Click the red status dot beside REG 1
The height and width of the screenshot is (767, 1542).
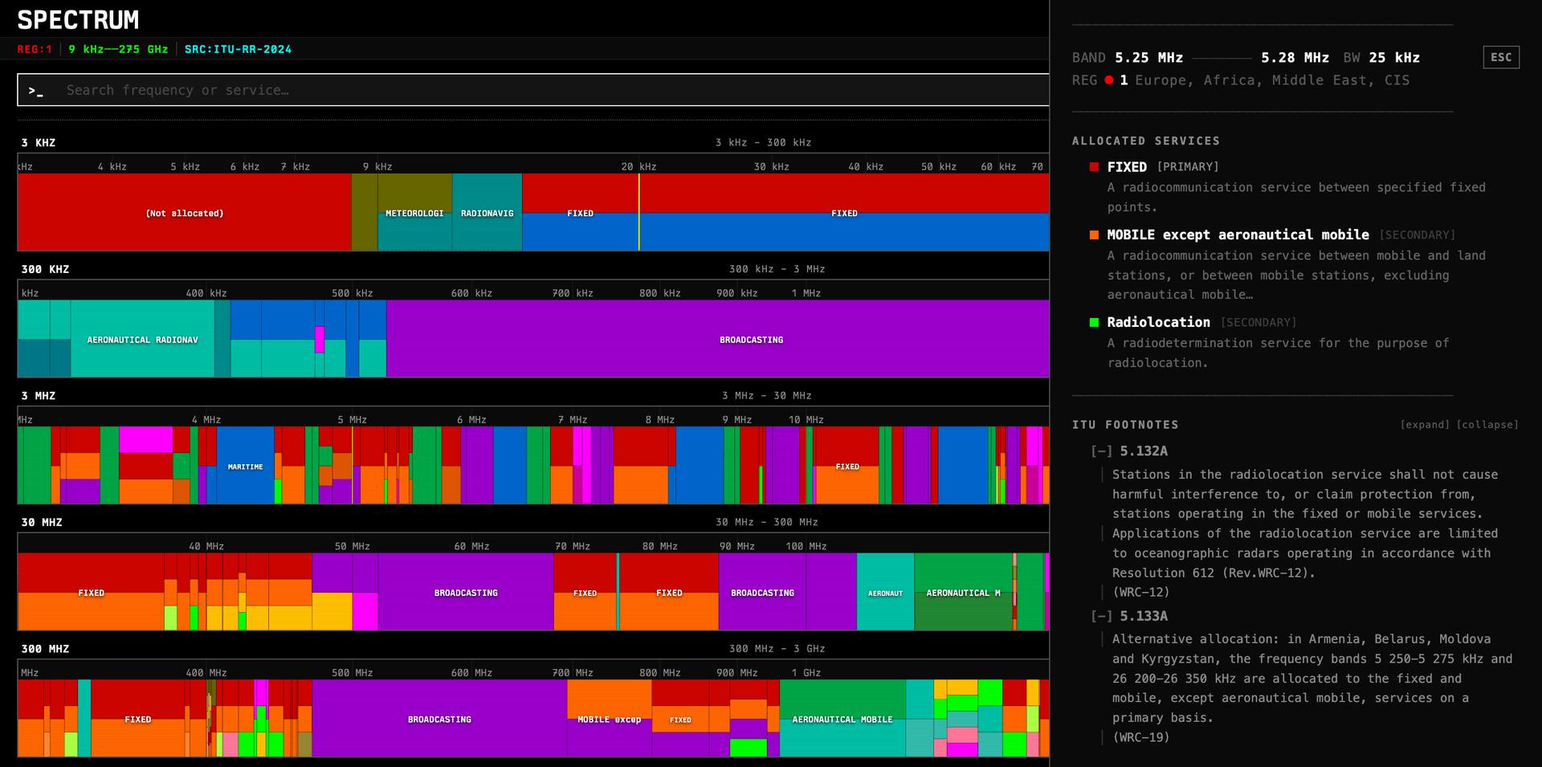pyautogui.click(x=1109, y=80)
